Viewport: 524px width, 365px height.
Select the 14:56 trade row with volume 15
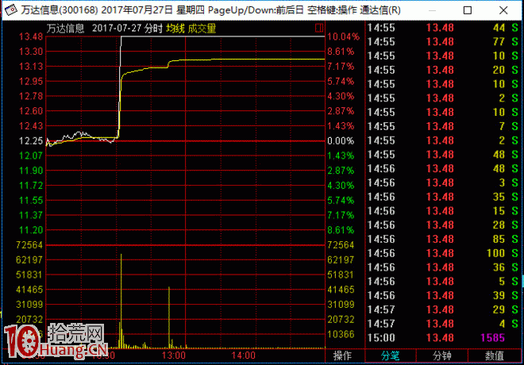click(x=443, y=211)
